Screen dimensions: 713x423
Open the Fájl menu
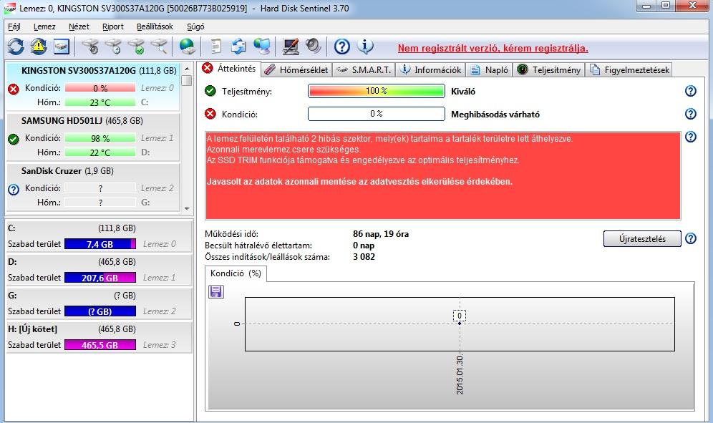(14, 26)
